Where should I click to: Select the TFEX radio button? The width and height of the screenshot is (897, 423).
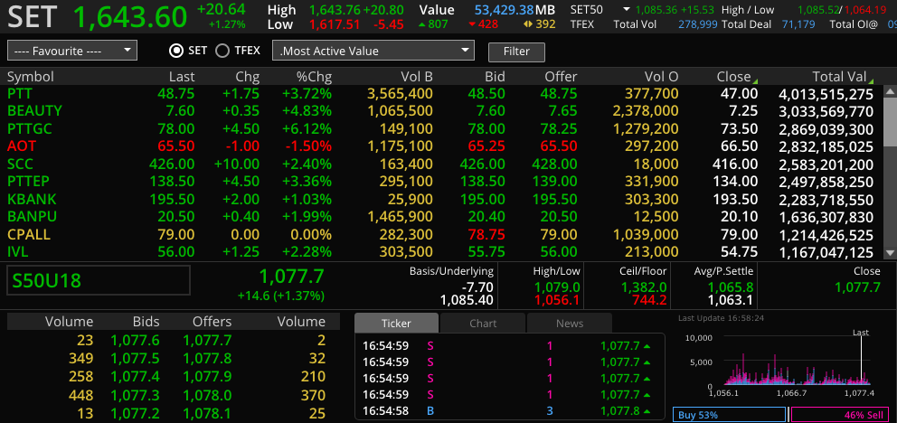pyautogui.click(x=222, y=51)
